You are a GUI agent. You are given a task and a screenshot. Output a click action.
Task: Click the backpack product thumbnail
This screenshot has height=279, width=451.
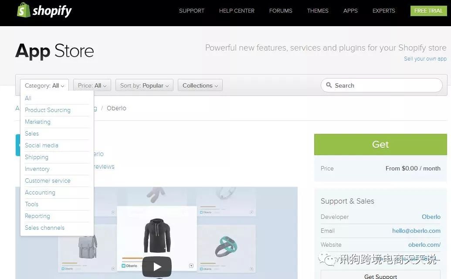coord(88,246)
